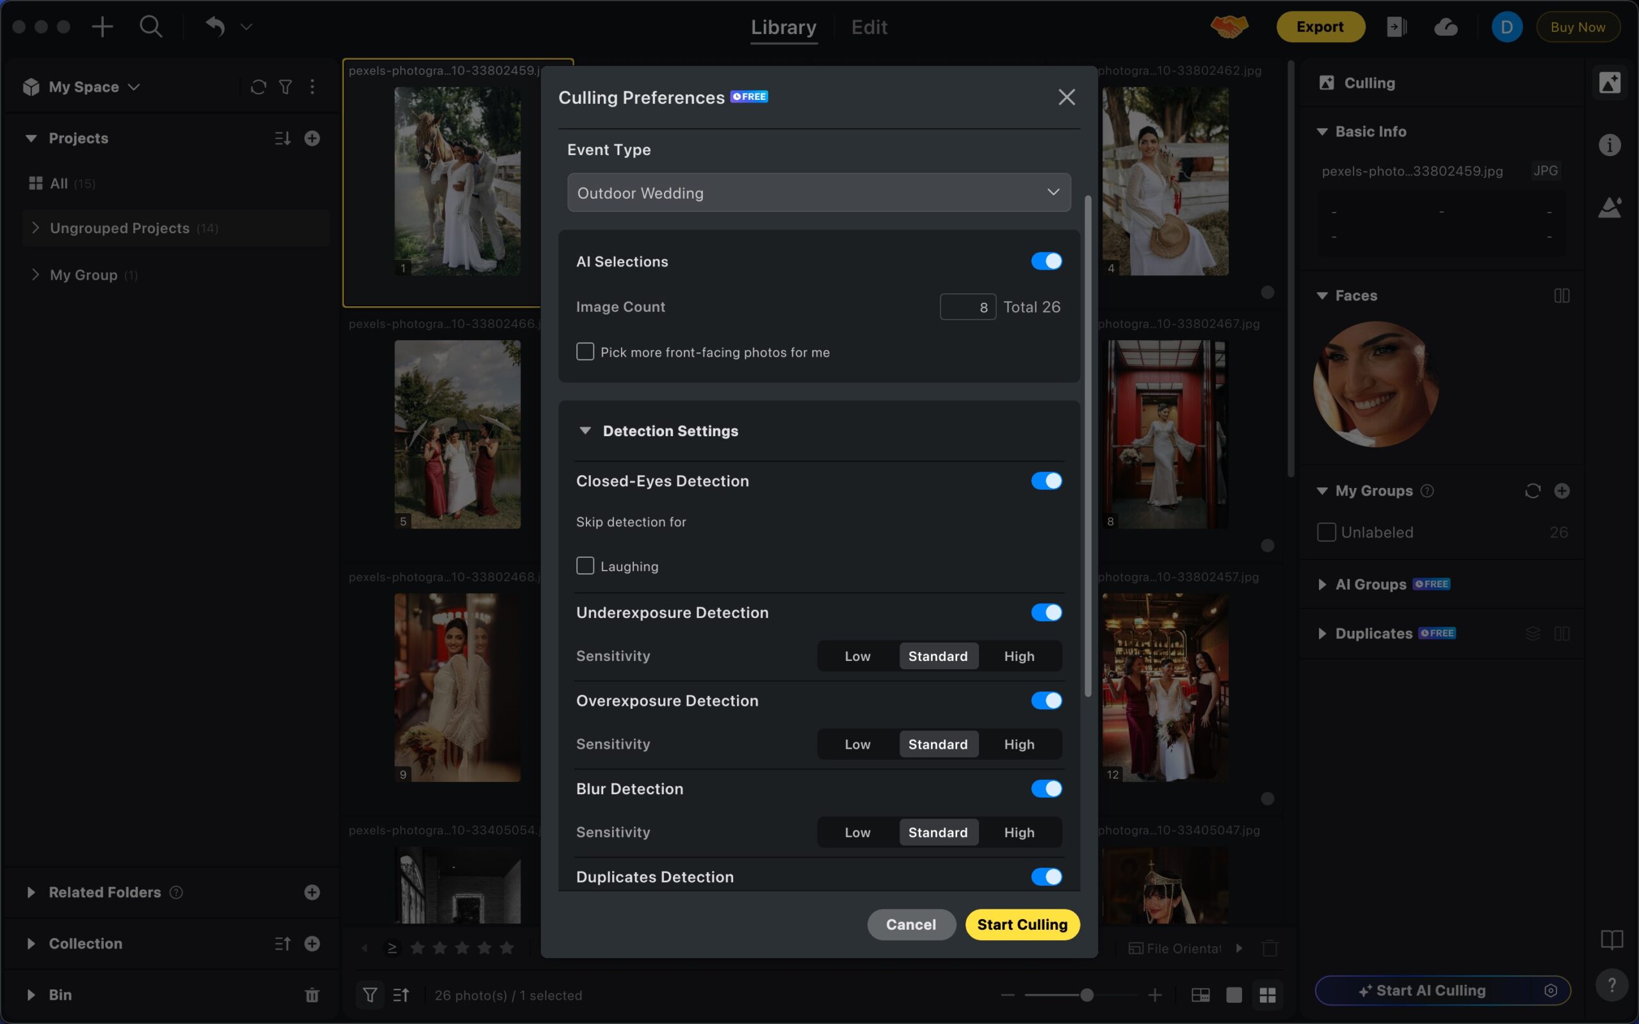Set Underexposure sensitivity to High
Image resolution: width=1639 pixels, height=1024 pixels.
point(1018,656)
